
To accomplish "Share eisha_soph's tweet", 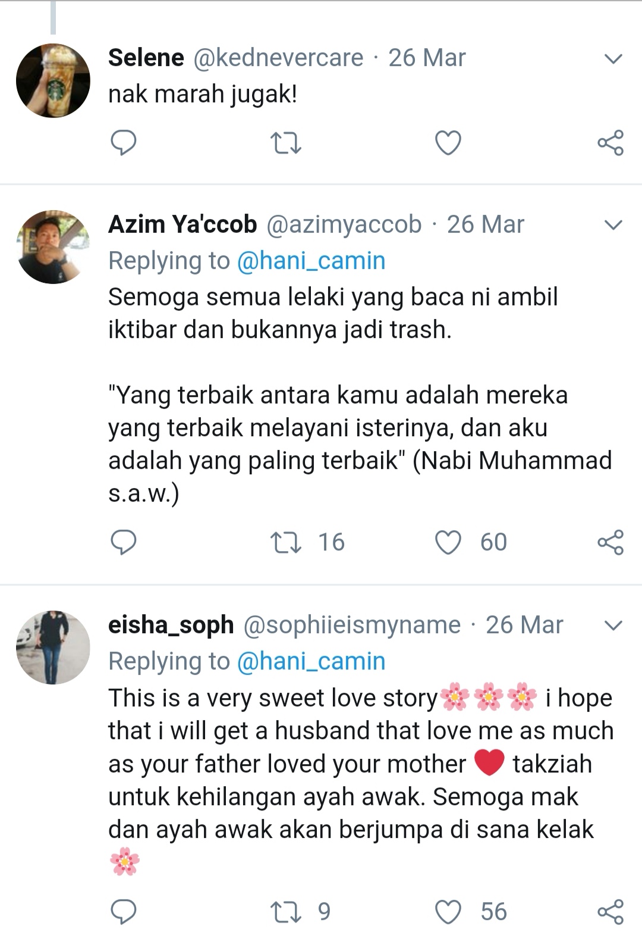I will (x=610, y=912).
